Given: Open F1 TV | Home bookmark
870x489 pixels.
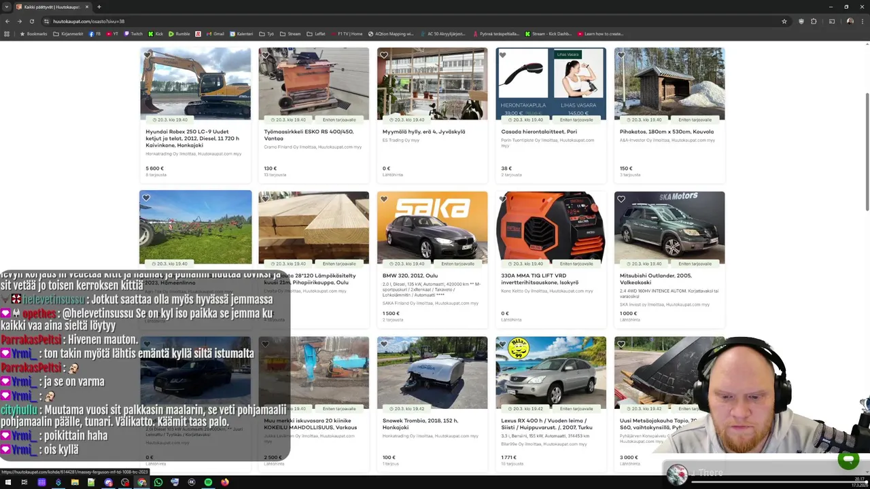Looking at the screenshot, I should 347,33.
